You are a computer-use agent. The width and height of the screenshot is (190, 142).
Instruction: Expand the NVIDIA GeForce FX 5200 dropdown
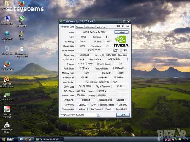point(98,115)
